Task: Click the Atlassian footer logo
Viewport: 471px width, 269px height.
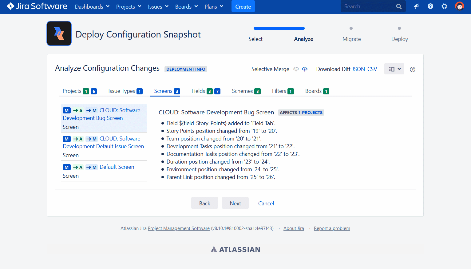Action: click(x=235, y=249)
